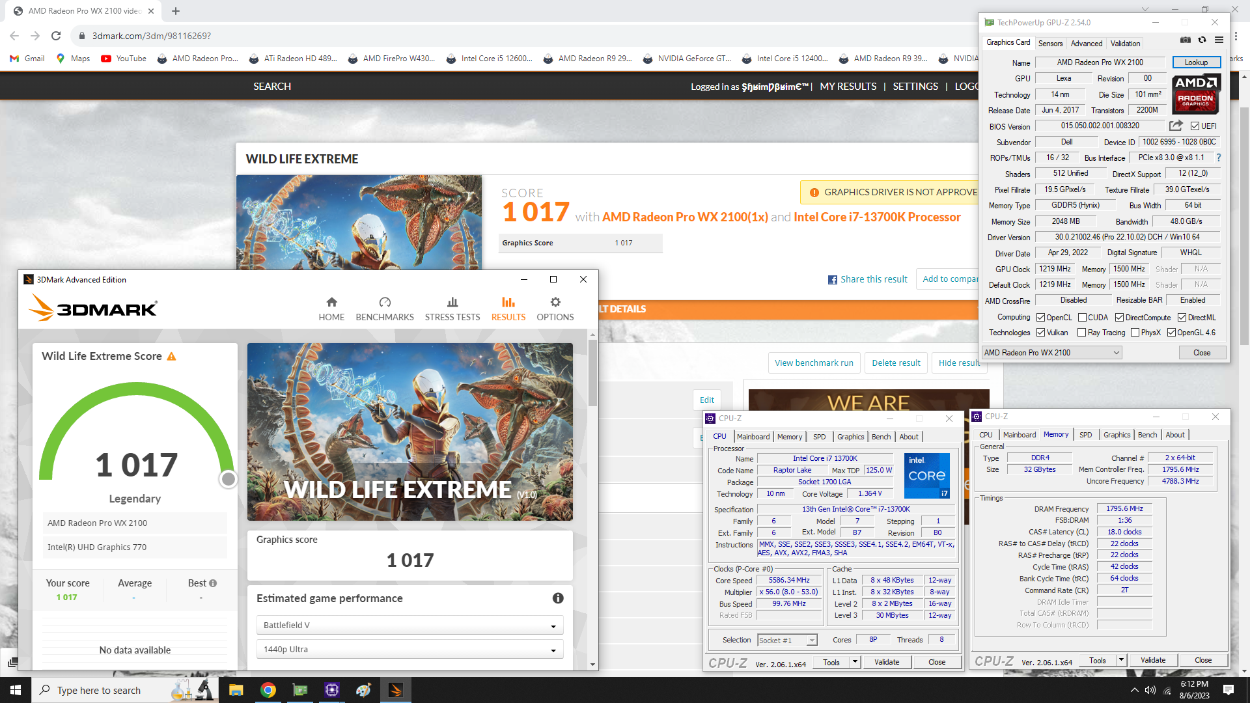Click the Lookup button in GPU-Z
The image size is (1250, 703).
[x=1196, y=62]
